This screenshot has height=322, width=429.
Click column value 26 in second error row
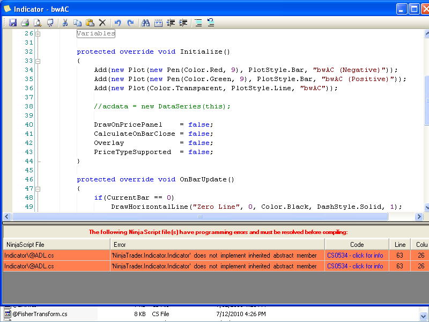(421, 266)
